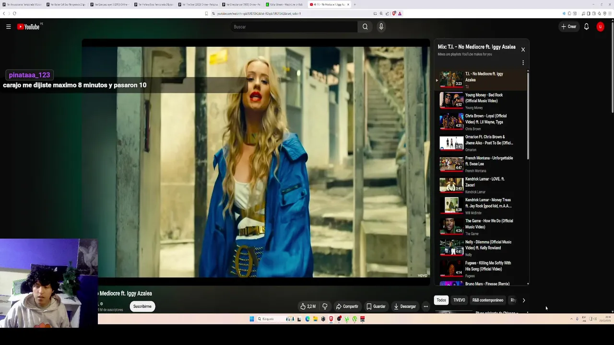This screenshot has height=345, width=614.
Task: Select Chris Brown - Loyal video title
Action: tap(485, 119)
